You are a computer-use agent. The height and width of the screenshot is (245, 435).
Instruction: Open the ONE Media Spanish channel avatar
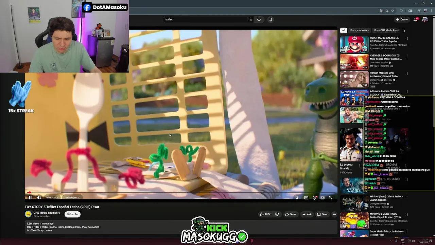tap(28, 214)
